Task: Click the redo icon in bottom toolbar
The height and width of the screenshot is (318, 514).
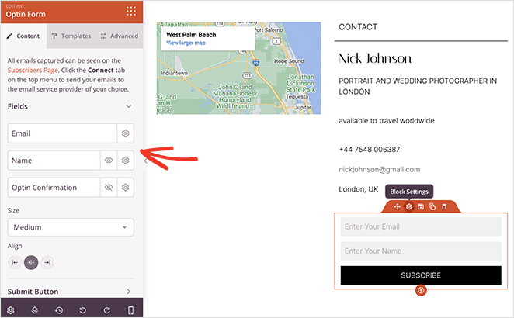Action: pos(106,309)
